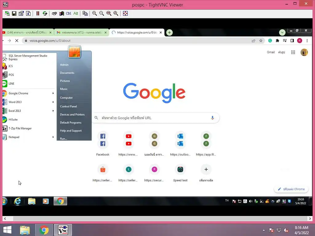Viewport: 315px width, 236px height.
Task: Click the Customize Chrome pencil button
Action: pyautogui.click(x=291, y=189)
